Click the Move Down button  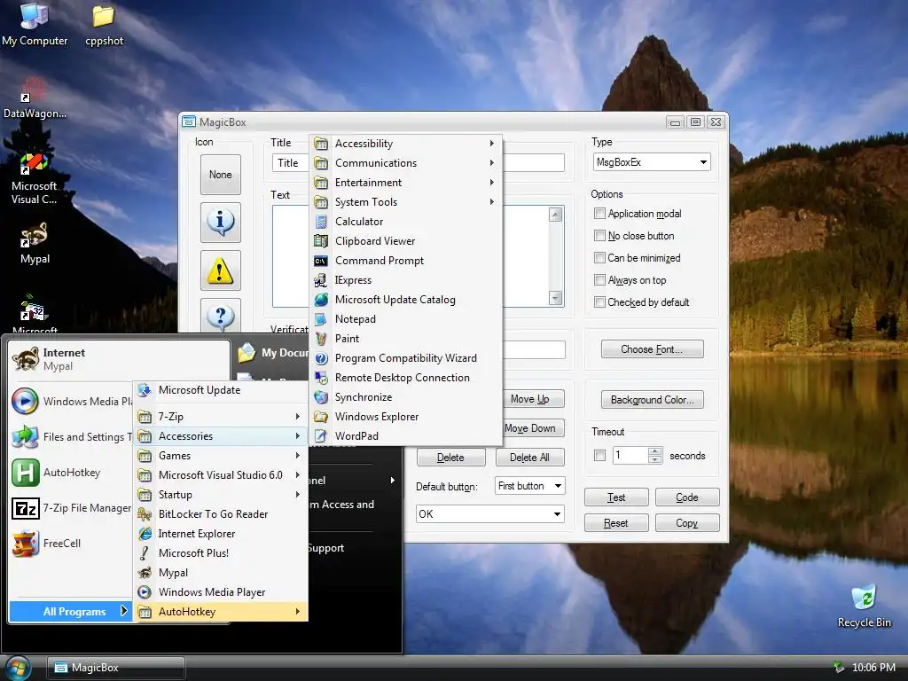530,428
